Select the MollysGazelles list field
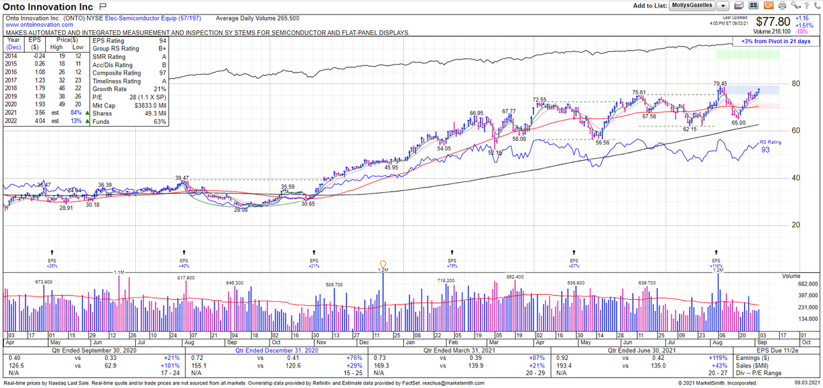 coord(692,5)
